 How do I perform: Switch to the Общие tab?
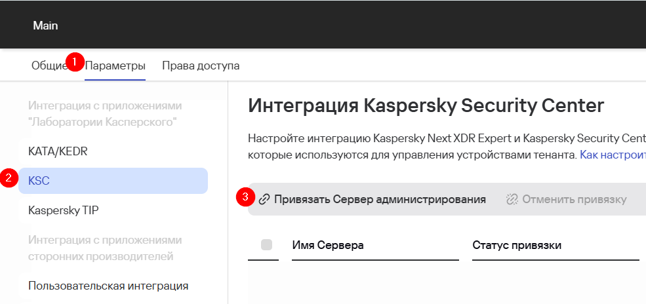[x=47, y=66]
